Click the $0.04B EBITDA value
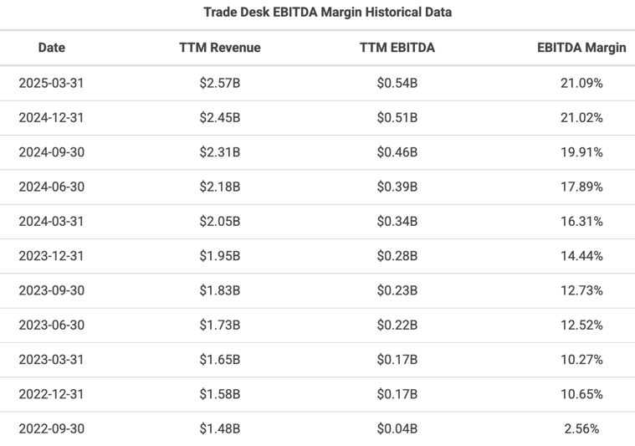635x446 pixels. (x=397, y=428)
